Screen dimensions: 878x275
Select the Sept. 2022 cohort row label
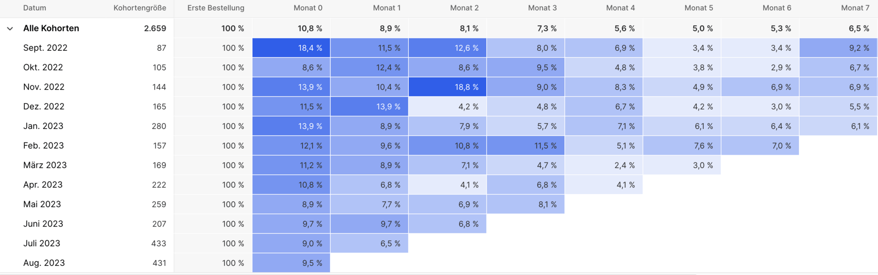45,48
